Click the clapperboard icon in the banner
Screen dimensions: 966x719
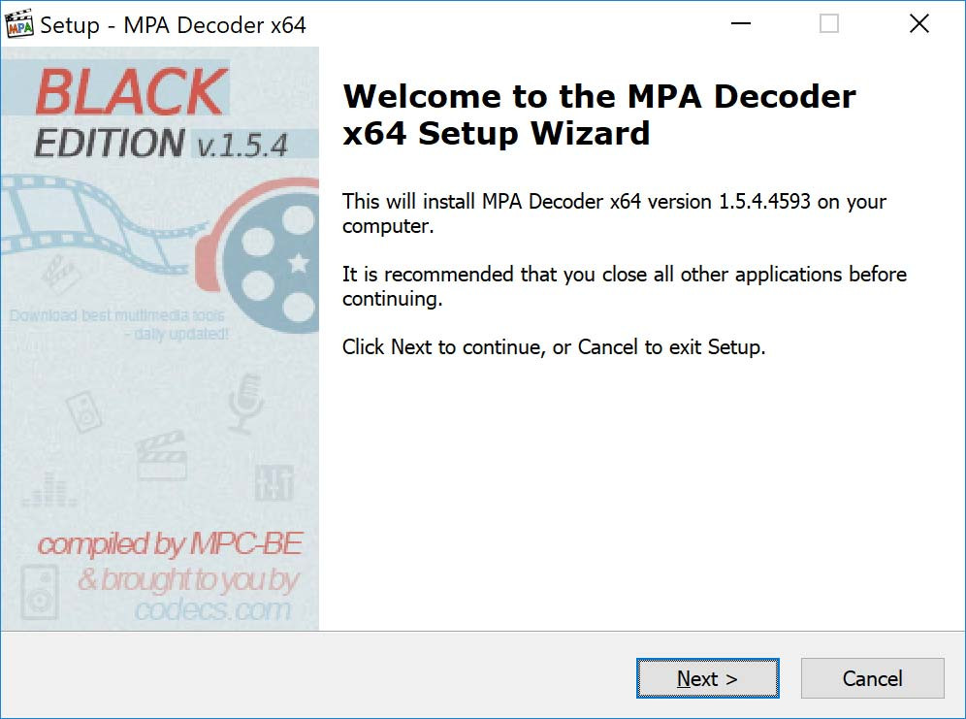coord(161,456)
